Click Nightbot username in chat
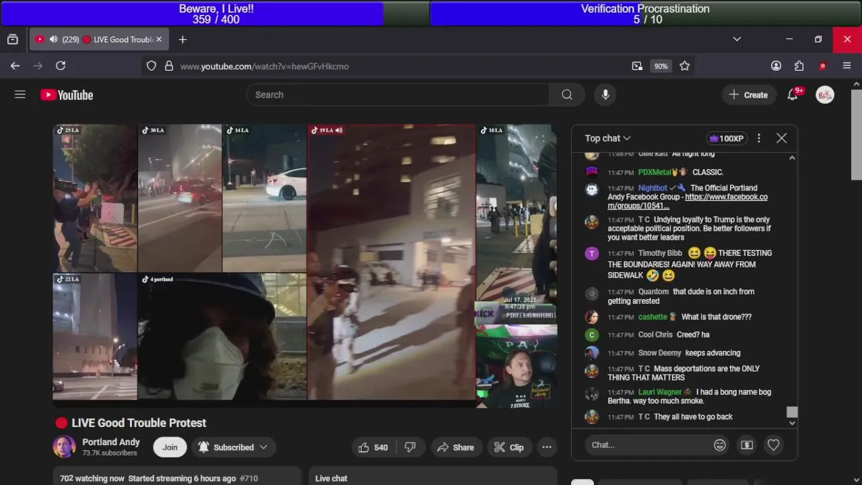Viewport: 862px width, 485px height. click(653, 188)
